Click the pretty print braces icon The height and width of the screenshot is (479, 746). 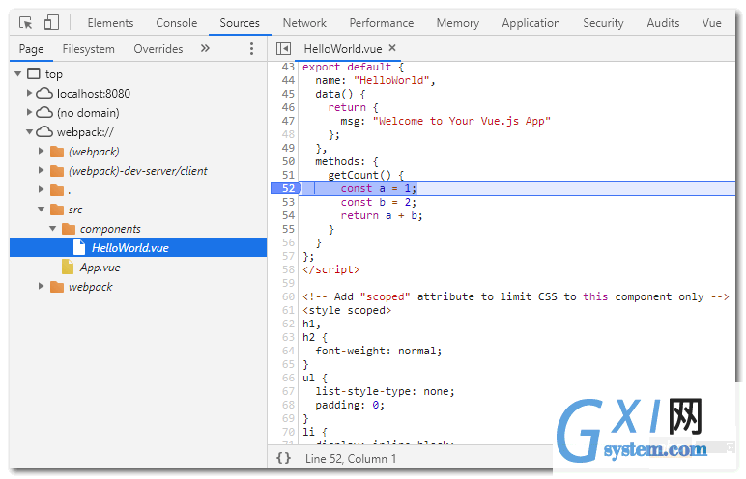pyautogui.click(x=283, y=458)
